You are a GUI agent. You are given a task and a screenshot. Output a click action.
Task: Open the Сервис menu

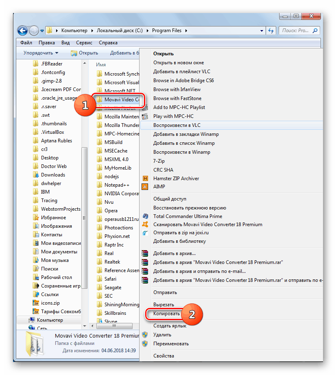[x=84, y=43]
